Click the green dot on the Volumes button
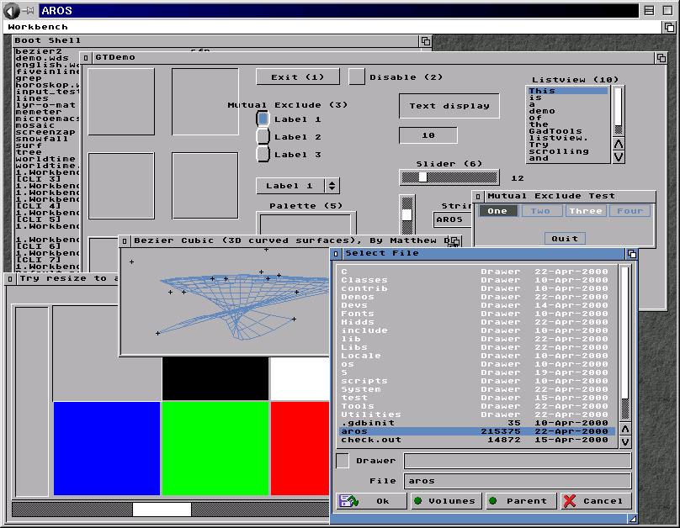 point(417,501)
